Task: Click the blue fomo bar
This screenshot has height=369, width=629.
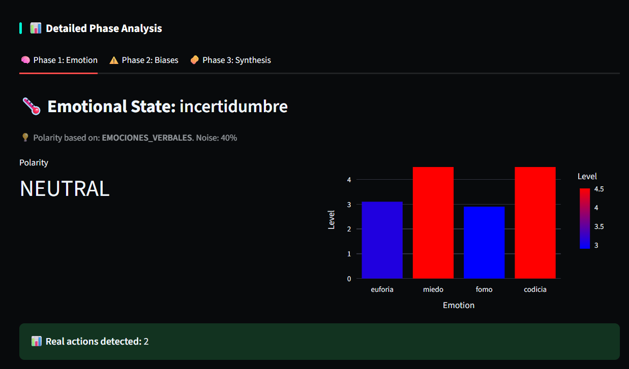Action: pyautogui.click(x=484, y=243)
